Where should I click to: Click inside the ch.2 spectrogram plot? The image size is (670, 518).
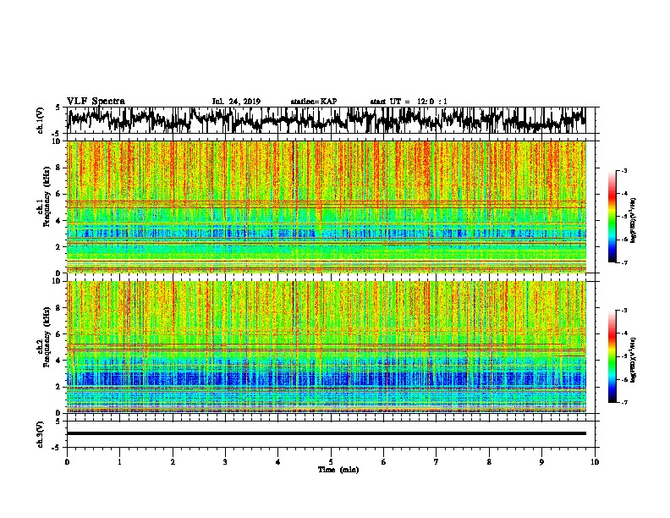tap(326, 347)
